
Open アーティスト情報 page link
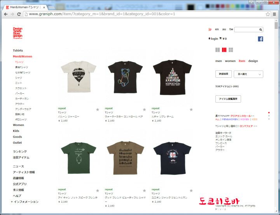24,172
